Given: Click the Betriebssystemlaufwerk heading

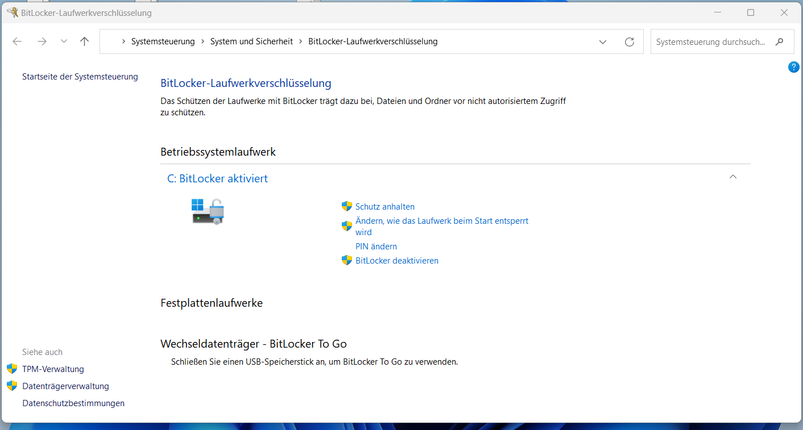Looking at the screenshot, I should pos(218,152).
